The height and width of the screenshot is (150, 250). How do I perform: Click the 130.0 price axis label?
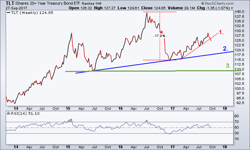click(239, 31)
